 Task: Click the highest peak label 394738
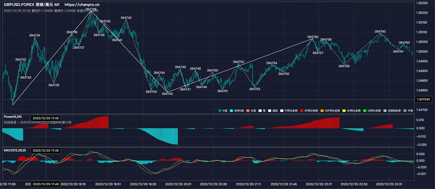(x=91, y=9)
